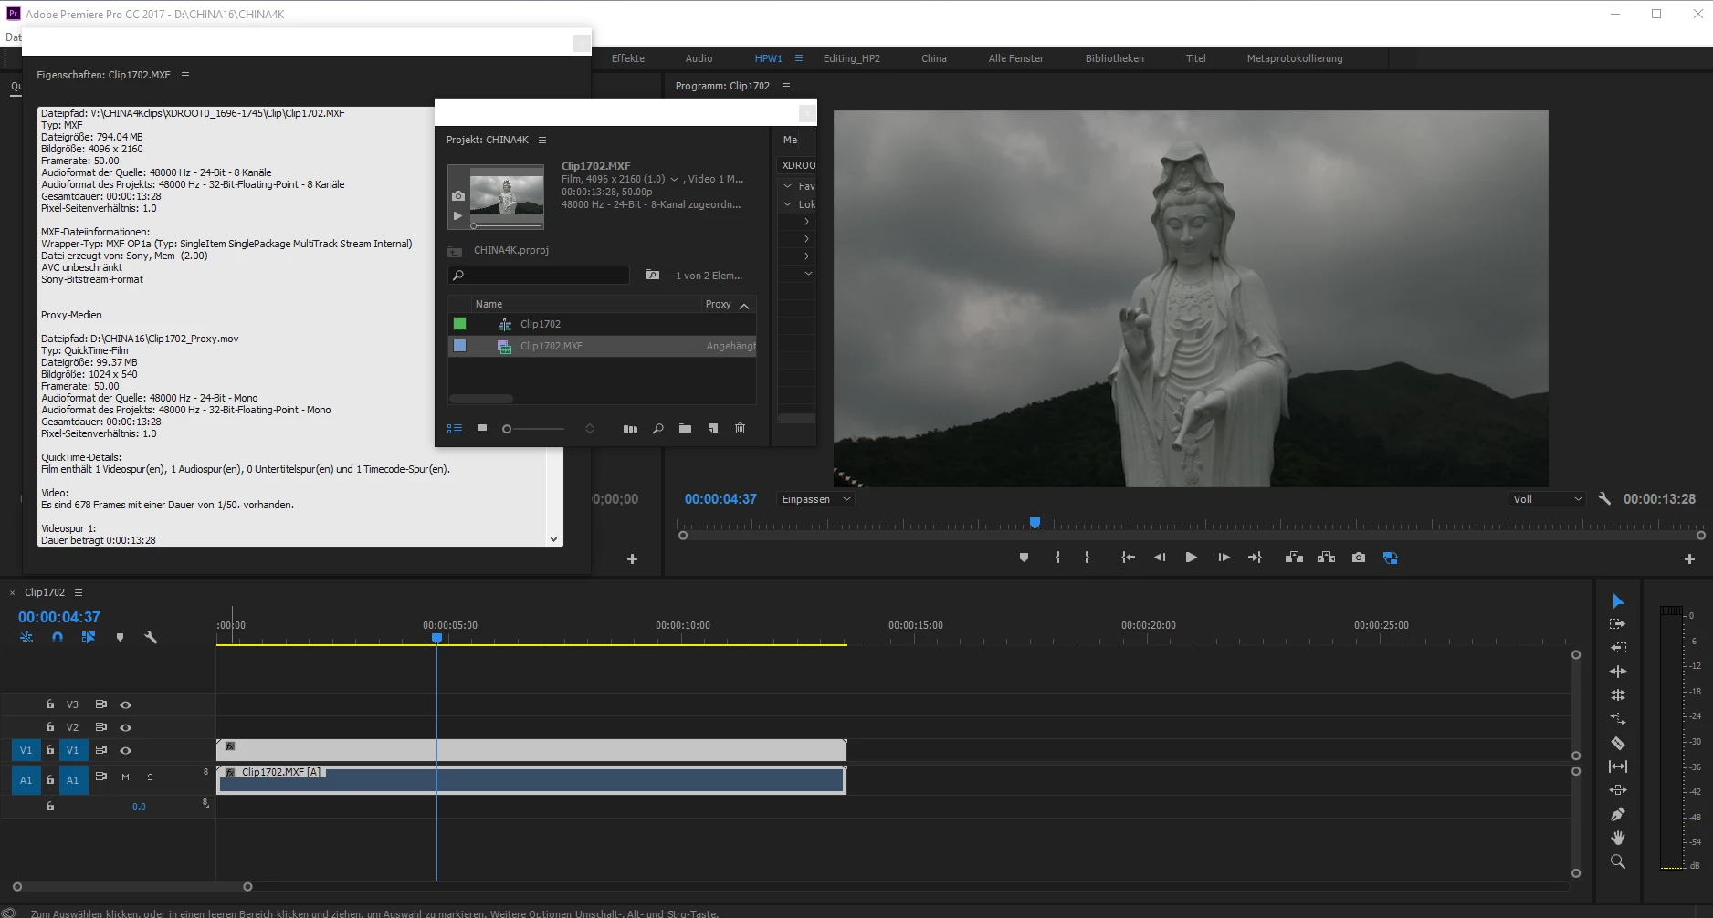Viewport: 1713px width, 918px height.
Task: Switch to the Effekte workspace
Action: (x=628, y=58)
